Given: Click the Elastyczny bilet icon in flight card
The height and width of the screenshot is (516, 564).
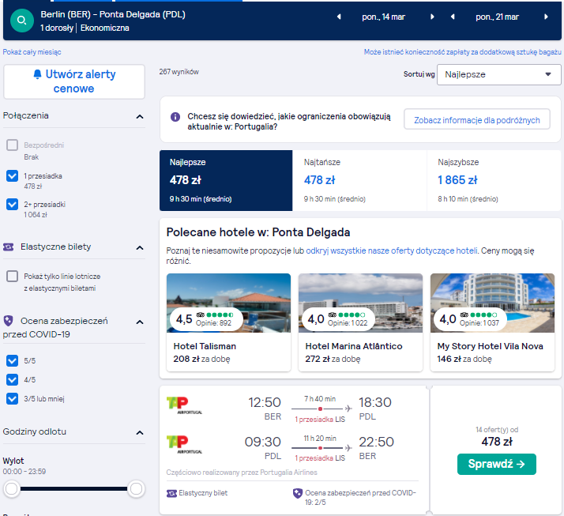Looking at the screenshot, I should coord(171,493).
